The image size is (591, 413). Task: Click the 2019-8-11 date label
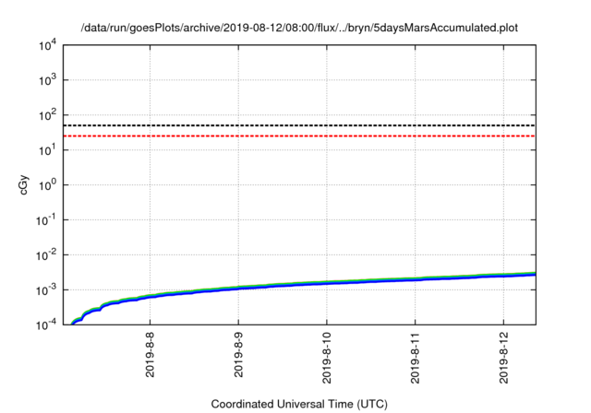click(x=416, y=358)
